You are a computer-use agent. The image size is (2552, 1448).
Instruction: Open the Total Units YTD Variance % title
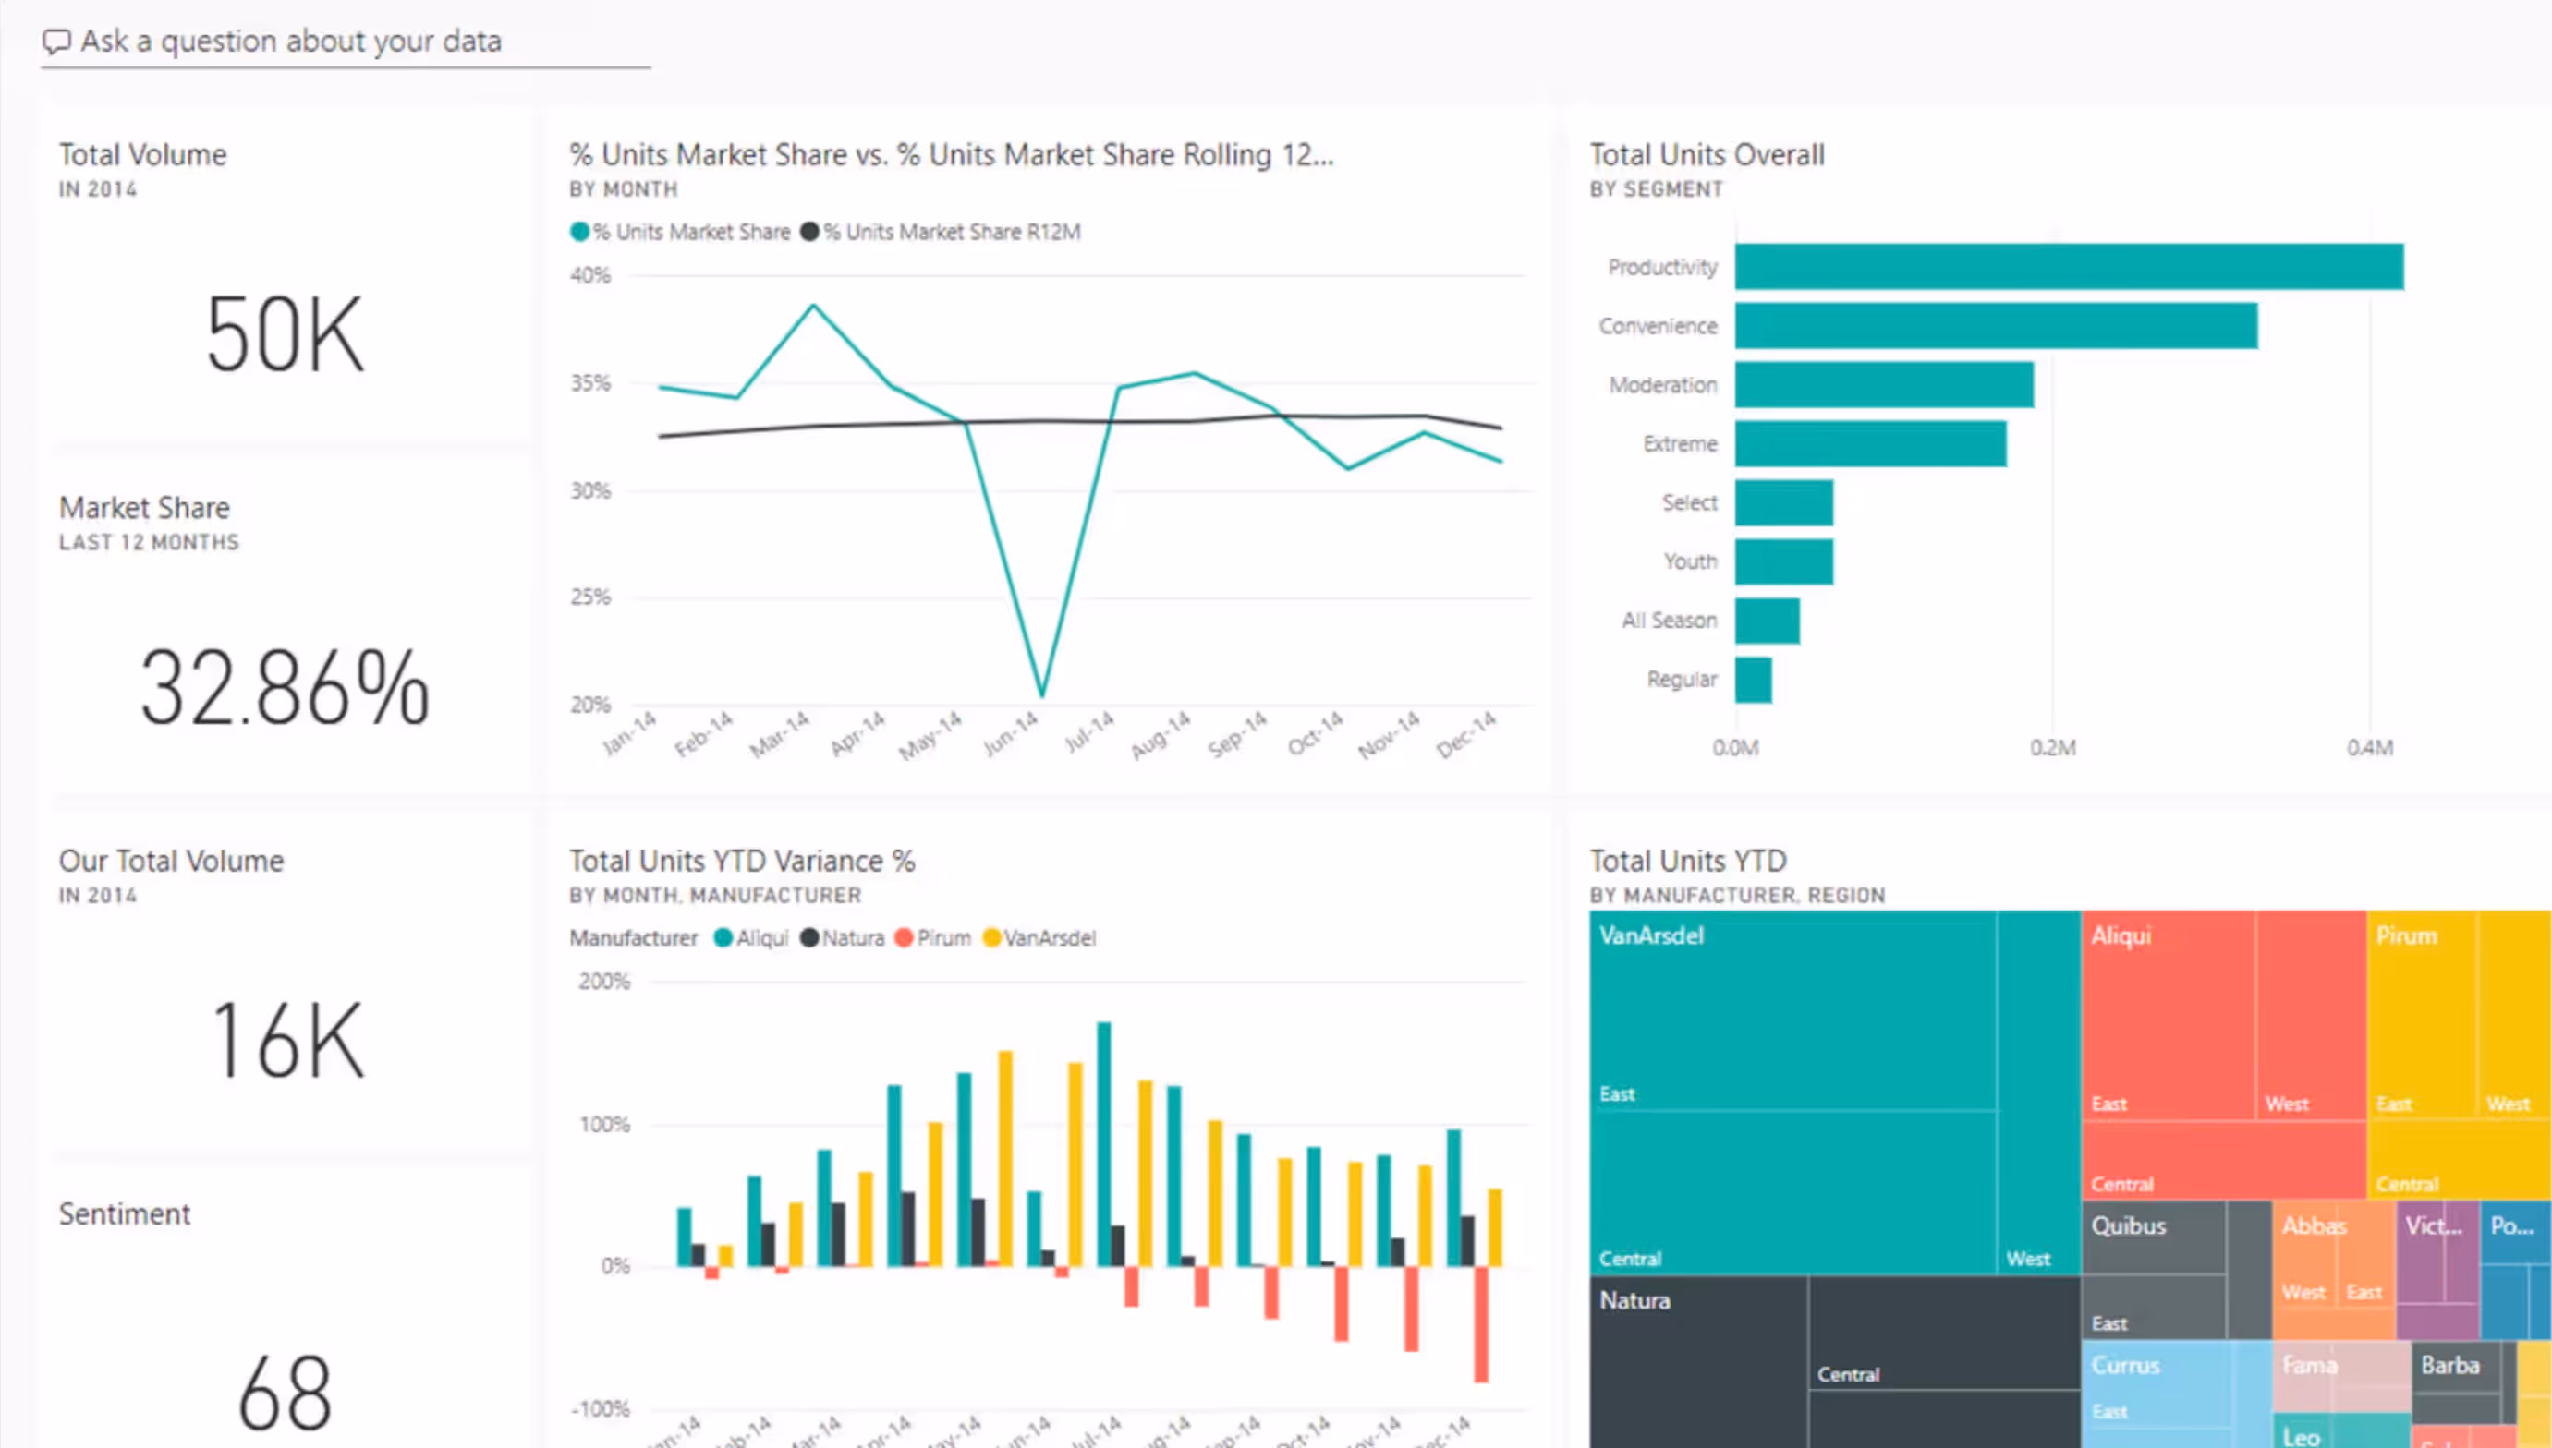tap(741, 861)
